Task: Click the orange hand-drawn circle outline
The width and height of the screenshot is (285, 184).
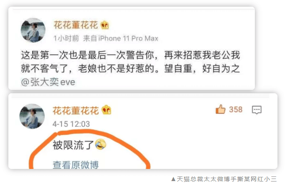Action: 90,149
